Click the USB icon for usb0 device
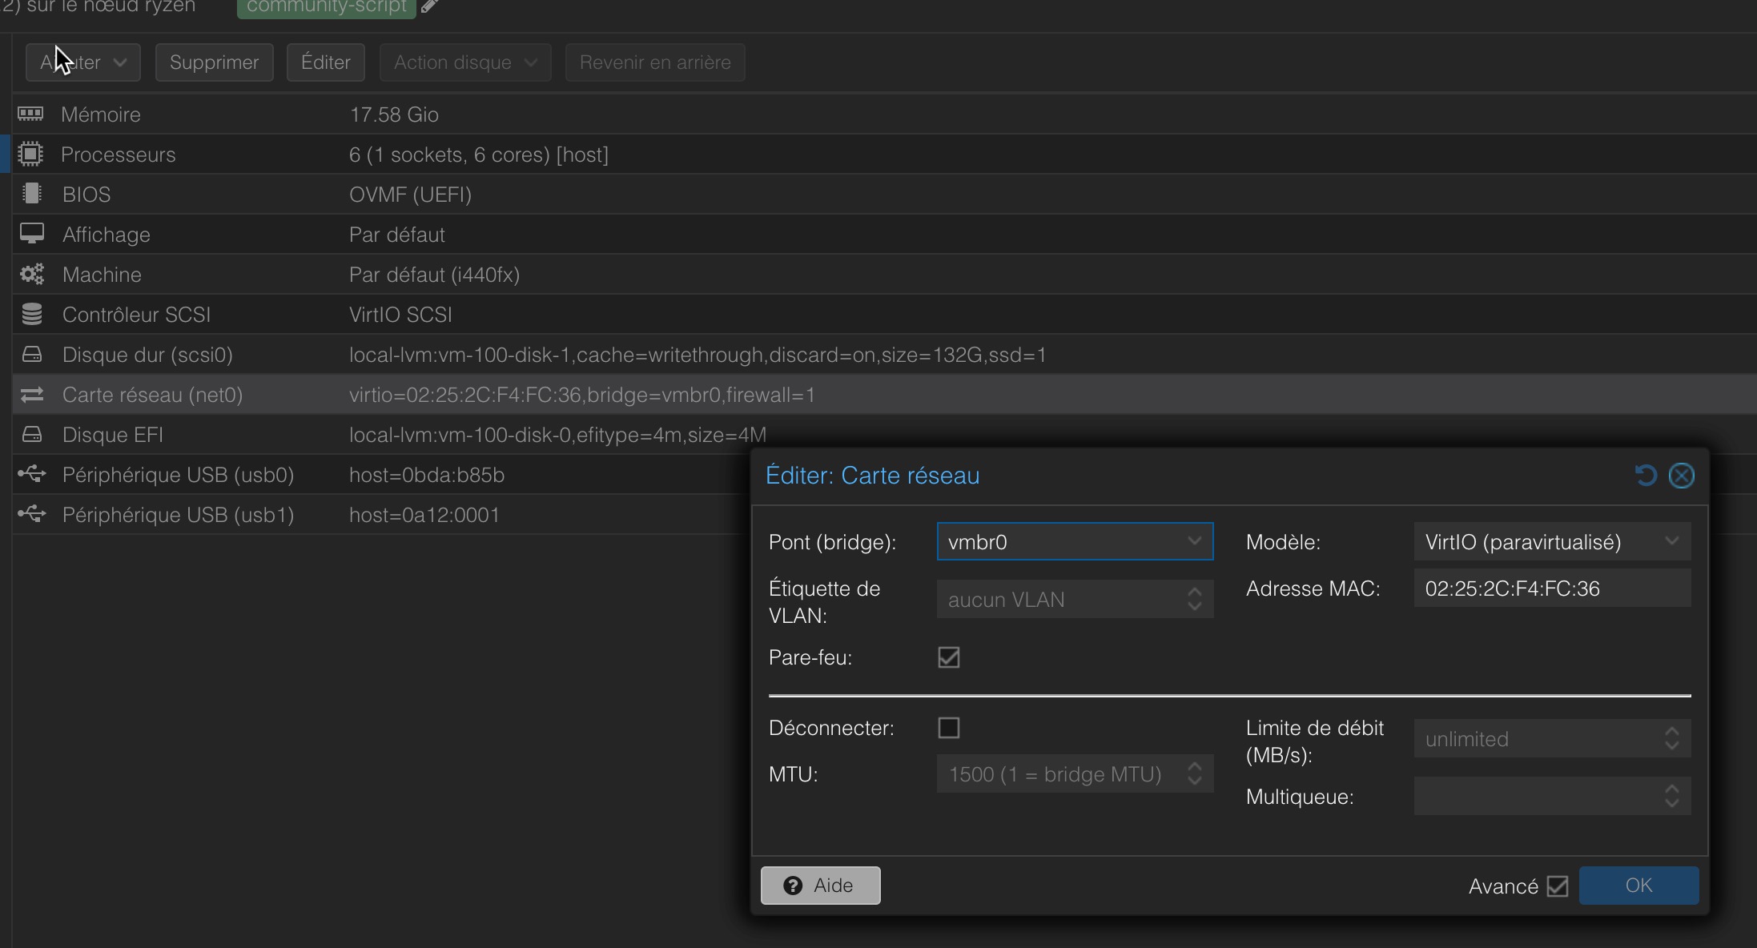 tap(32, 474)
